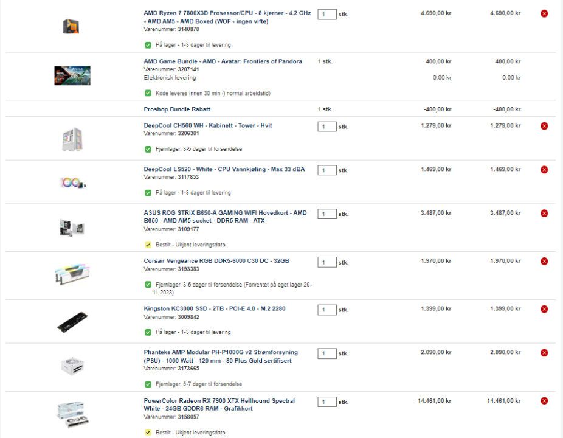563x438 pixels.
Task: Delete Corsair Vengeance RGB RAM item
Action: pos(544,261)
